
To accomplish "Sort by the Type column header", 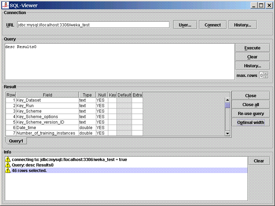I will coord(87,95).
